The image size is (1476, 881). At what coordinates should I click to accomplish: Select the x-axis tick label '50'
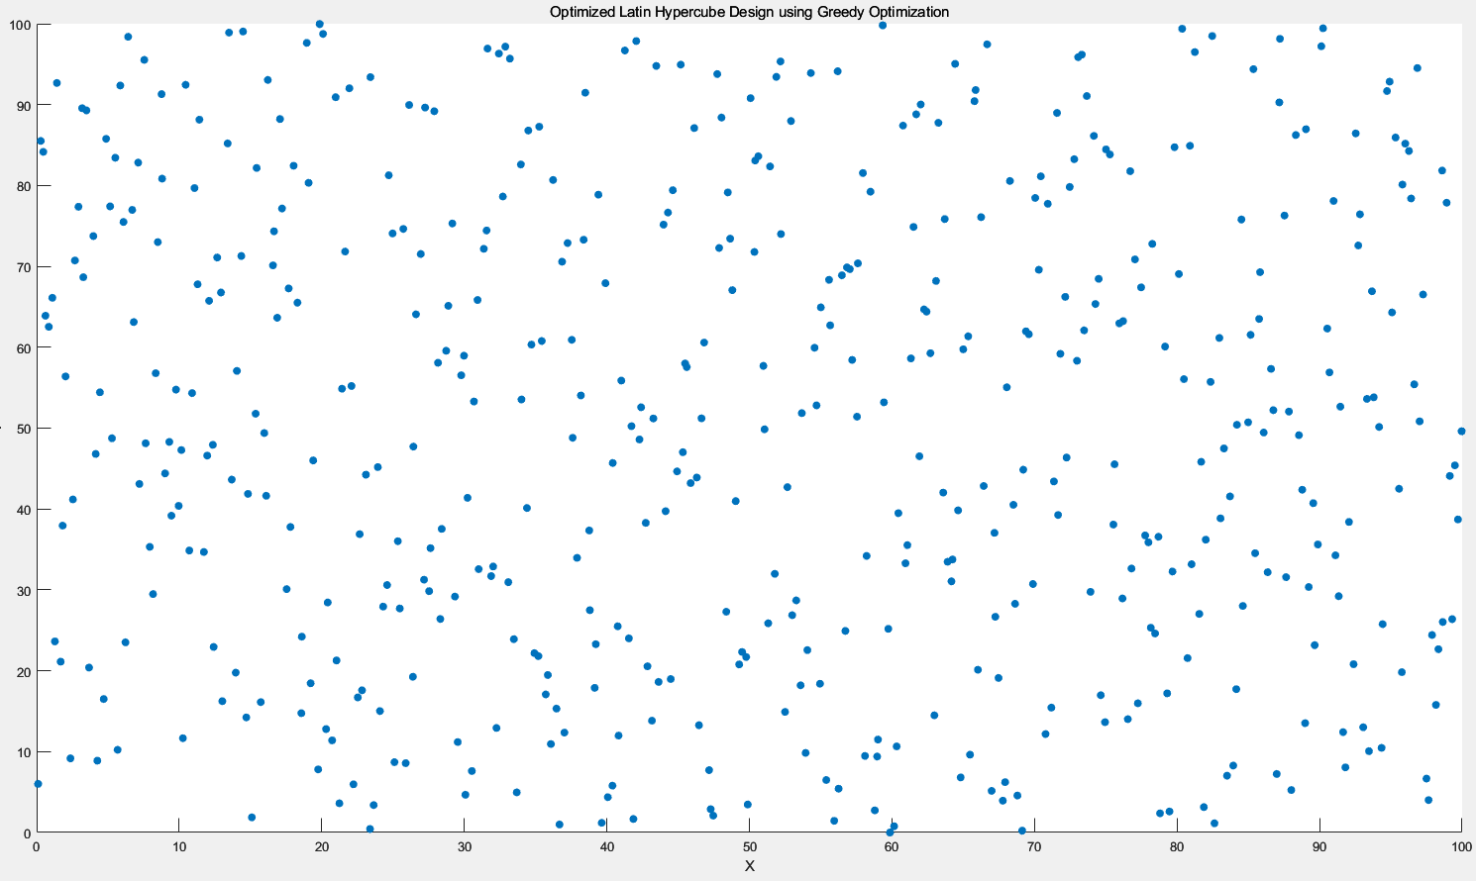749,848
